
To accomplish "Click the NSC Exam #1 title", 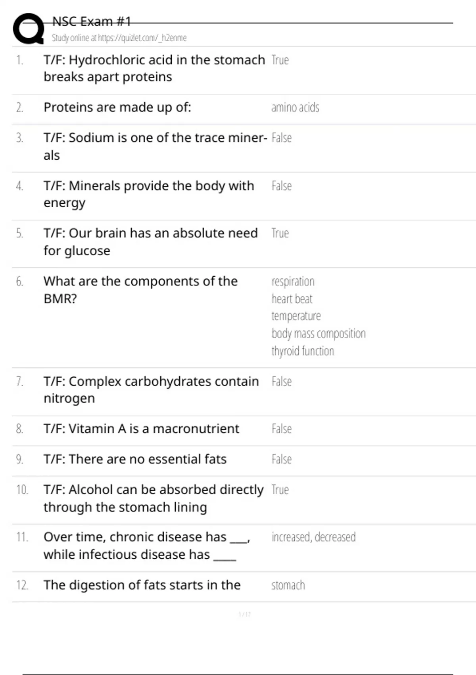I will 91,21.
